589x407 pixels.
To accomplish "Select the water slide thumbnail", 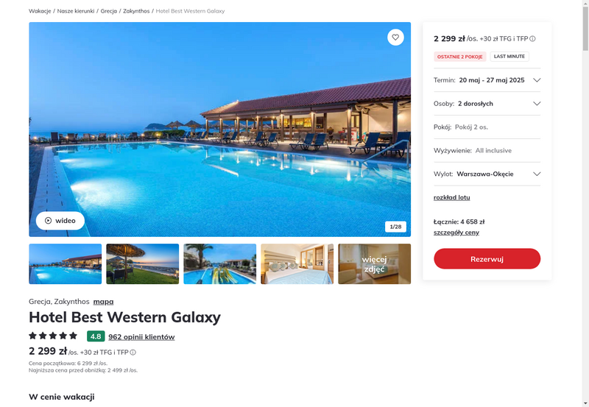I will (219, 264).
